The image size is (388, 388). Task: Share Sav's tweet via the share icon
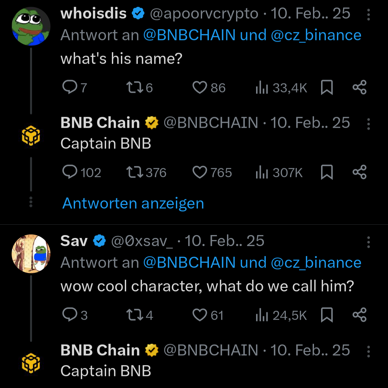[360, 315]
